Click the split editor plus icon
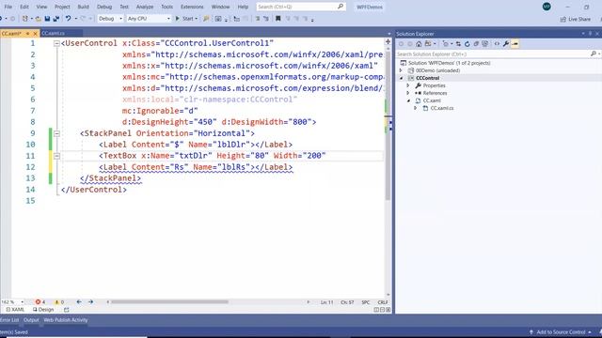 (x=388, y=41)
